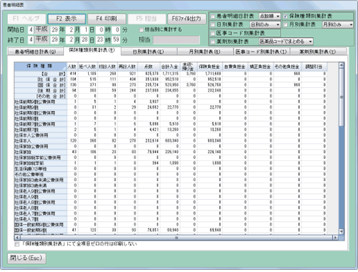
Task: Click the F2 表示 button
Action: tap(67, 19)
